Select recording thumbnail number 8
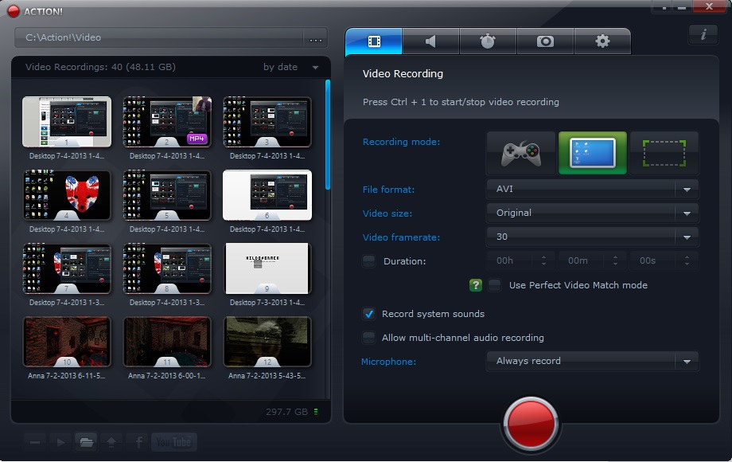 click(167, 268)
